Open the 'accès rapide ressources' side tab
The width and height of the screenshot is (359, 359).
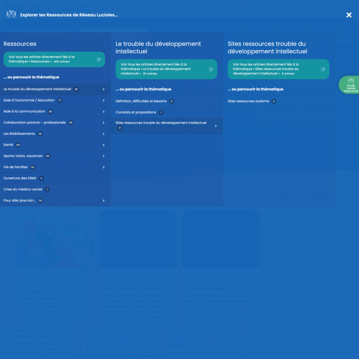[x=350, y=85]
